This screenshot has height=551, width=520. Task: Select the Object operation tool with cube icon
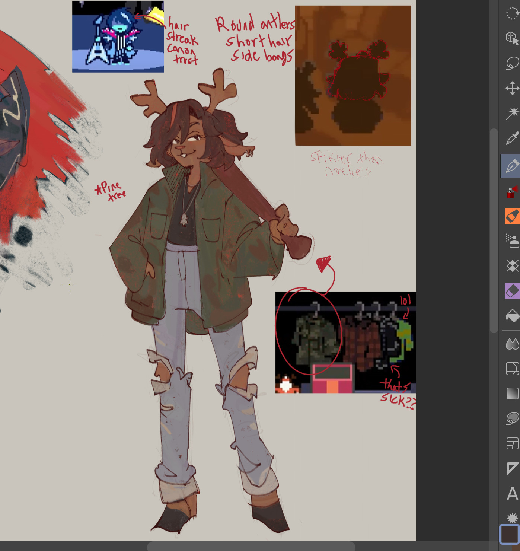[x=512, y=38]
